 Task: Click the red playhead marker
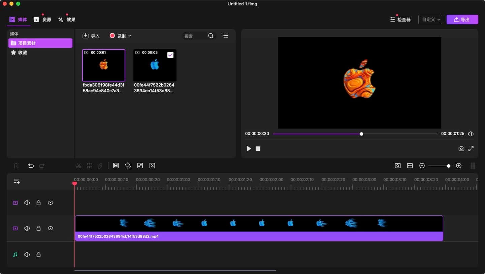pyautogui.click(x=75, y=183)
